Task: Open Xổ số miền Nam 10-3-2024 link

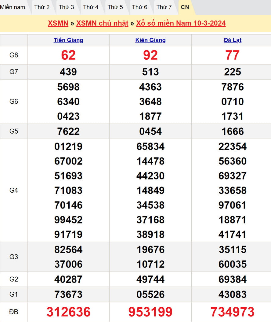Action: [181, 24]
